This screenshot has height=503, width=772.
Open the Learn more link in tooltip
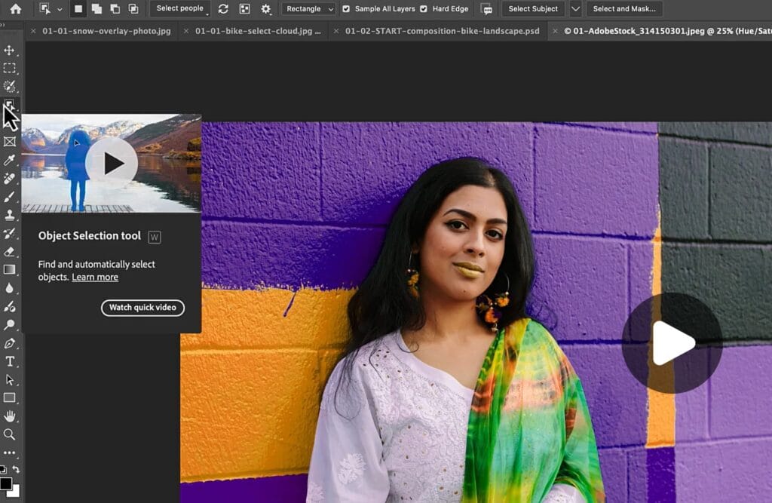pos(95,278)
